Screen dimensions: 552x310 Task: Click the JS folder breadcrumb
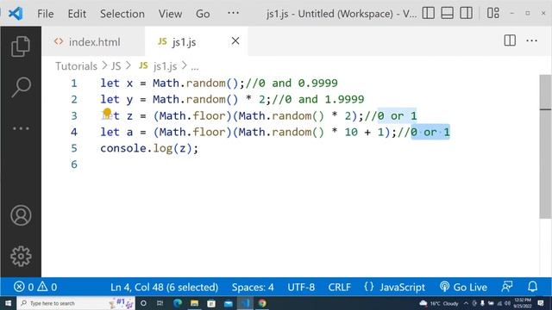(x=116, y=66)
